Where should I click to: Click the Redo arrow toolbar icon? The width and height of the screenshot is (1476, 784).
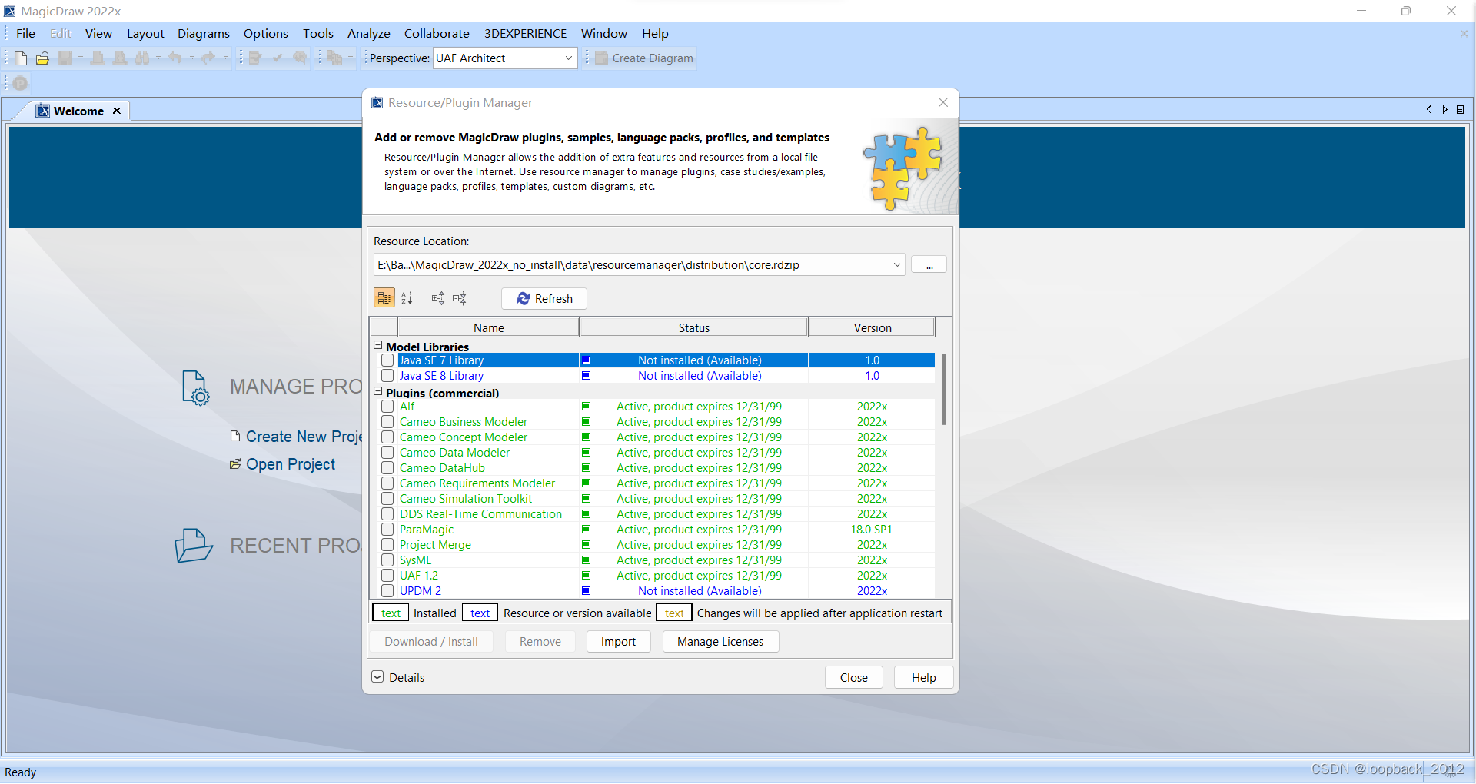[208, 58]
